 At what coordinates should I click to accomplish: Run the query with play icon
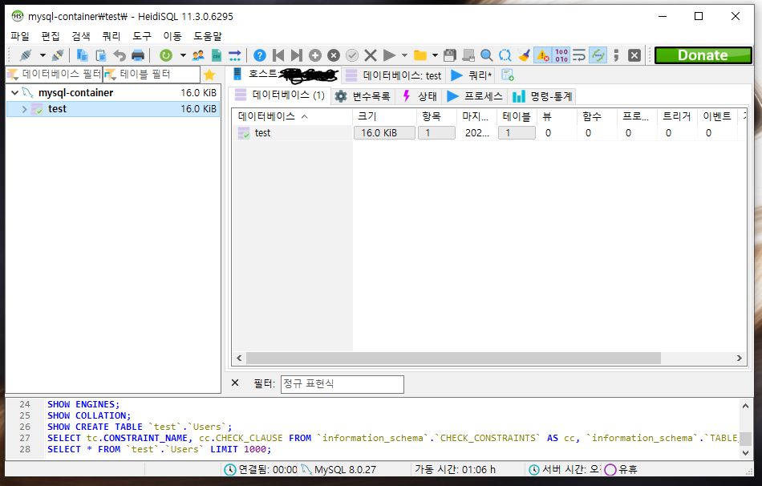coord(389,55)
